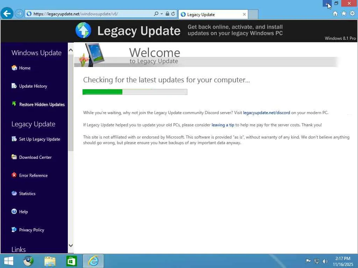Click sidebar scroll down arrow
358x268 pixels.
[71, 245]
